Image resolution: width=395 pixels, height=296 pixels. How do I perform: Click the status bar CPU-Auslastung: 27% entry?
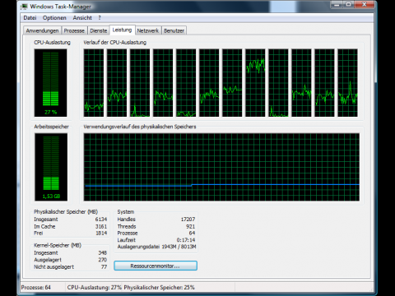pyautogui.click(x=95, y=288)
